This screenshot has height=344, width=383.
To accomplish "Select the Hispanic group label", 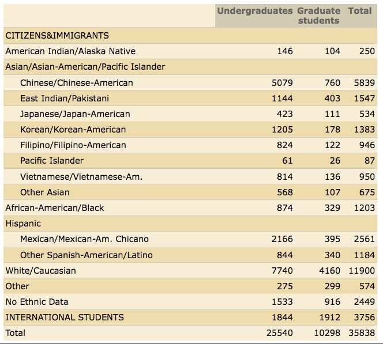I will (23, 224).
